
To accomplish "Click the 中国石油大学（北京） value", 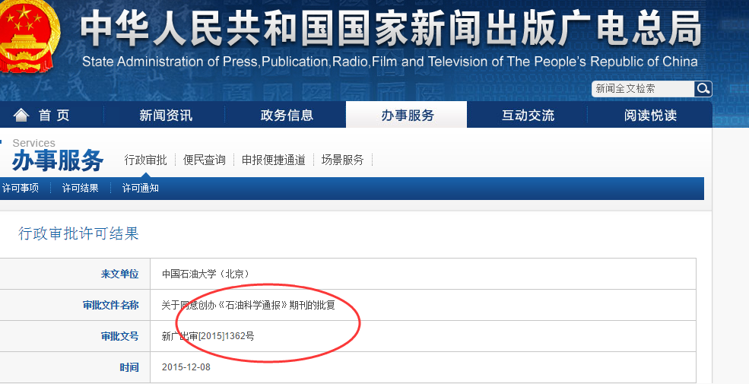I will click(x=205, y=275).
